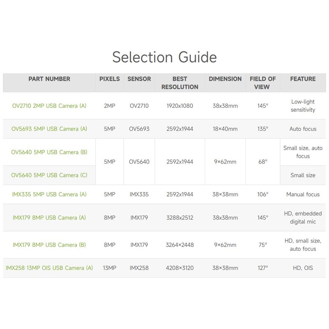
Task: Open IMX258 13MP OIS USB Camera (A)
Action: [x=49, y=268]
